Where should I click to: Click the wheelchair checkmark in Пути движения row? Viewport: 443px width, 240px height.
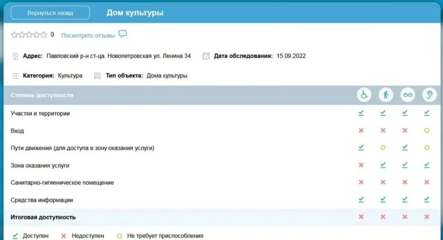361,148
